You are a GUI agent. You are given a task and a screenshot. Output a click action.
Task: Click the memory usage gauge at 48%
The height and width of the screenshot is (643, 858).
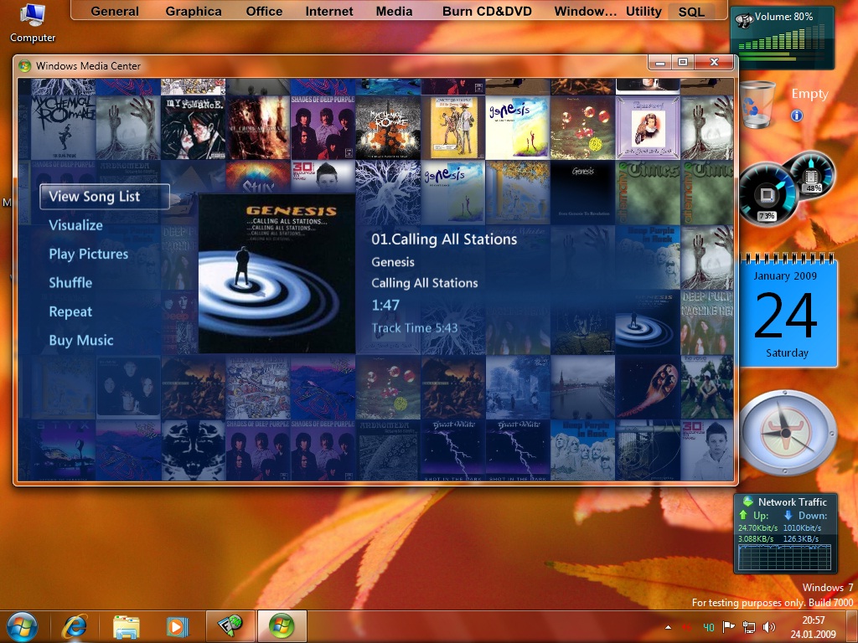[811, 175]
